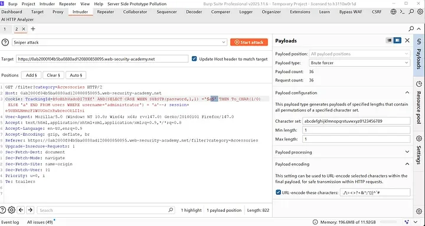Switch to the Bypass WAF tab

(x=351, y=12)
